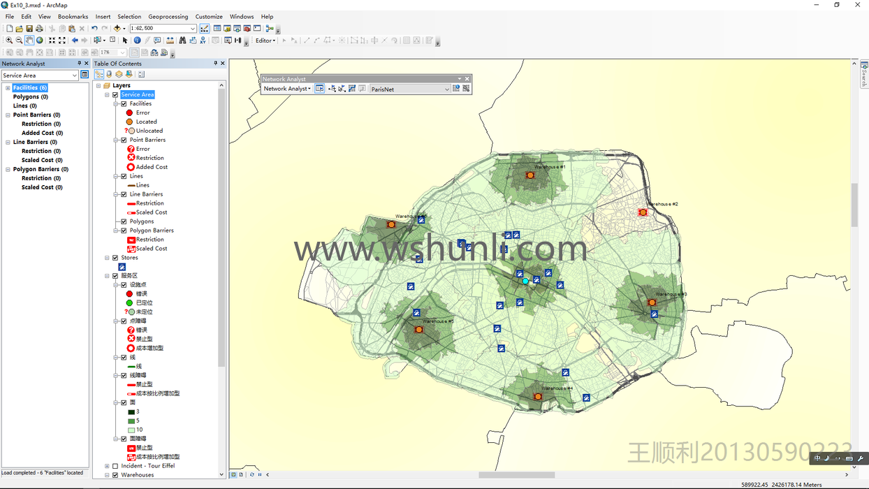The height and width of the screenshot is (489, 869).
Task: Open the Editor dropdown menu
Action: 265,41
